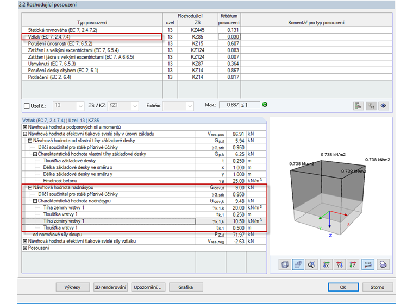Viewport: 413px width, 304px height.
Task: Confirm with the OK button
Action: click(343, 287)
